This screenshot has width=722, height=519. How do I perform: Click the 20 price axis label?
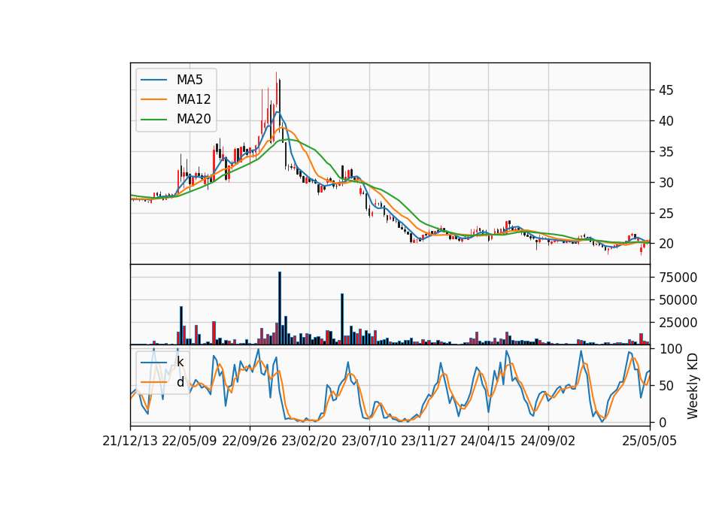tap(666, 244)
